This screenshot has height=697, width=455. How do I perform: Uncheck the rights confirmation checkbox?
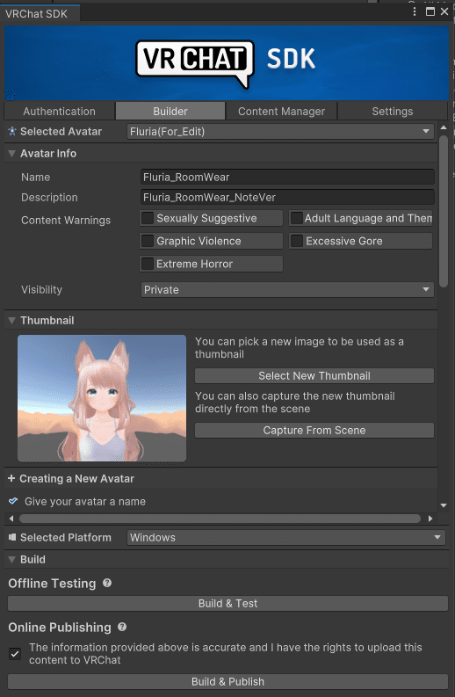[x=15, y=654]
